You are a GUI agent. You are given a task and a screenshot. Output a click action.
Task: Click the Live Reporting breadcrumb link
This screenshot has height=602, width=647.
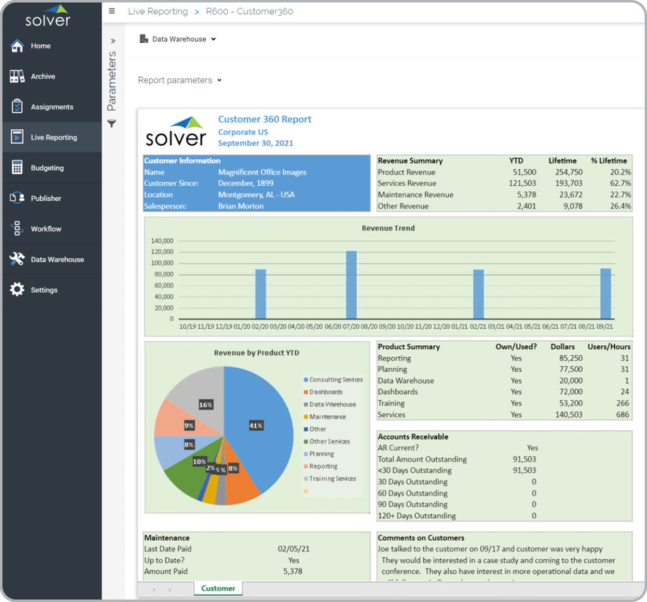click(x=157, y=12)
